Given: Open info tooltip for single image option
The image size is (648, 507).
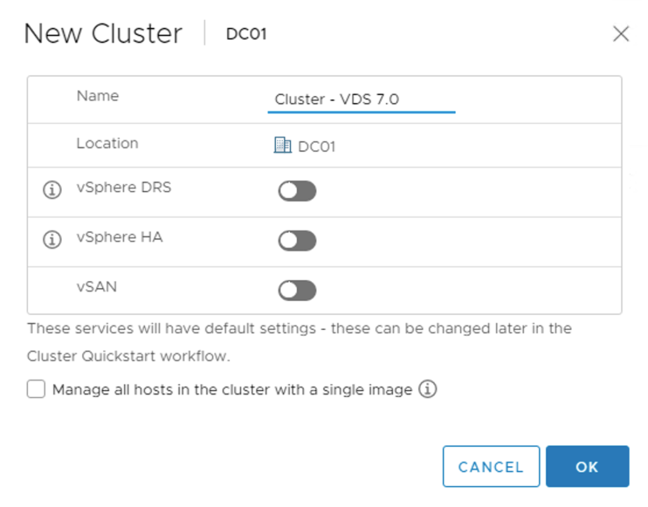Looking at the screenshot, I should tap(428, 389).
